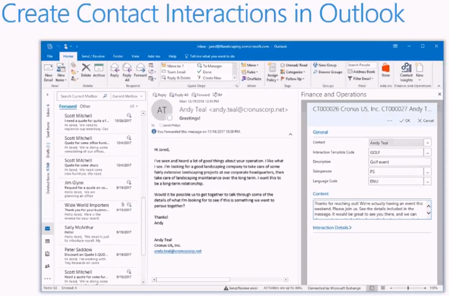This screenshot has width=449, height=296.
Task: Open the andy.teal@cronuscorp.net link
Action: (x=178, y=251)
